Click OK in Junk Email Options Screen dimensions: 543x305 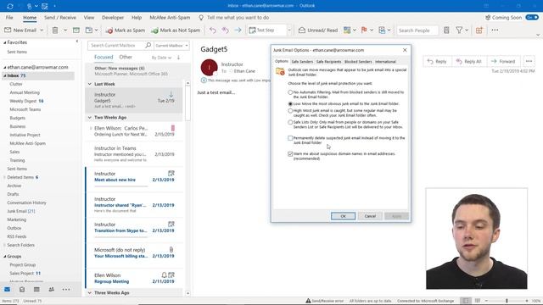pyautogui.click(x=343, y=216)
